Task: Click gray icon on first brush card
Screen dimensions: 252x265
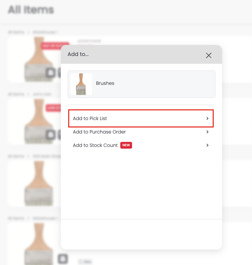Action: click(x=50, y=72)
